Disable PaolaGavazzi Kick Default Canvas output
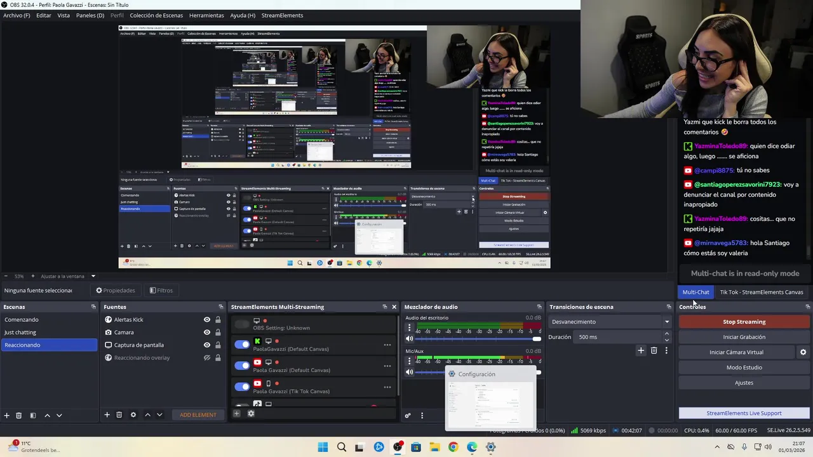The height and width of the screenshot is (457, 813). click(x=242, y=345)
